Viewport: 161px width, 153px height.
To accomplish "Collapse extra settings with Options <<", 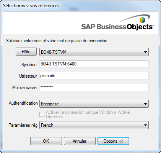I will click(x=113, y=141).
